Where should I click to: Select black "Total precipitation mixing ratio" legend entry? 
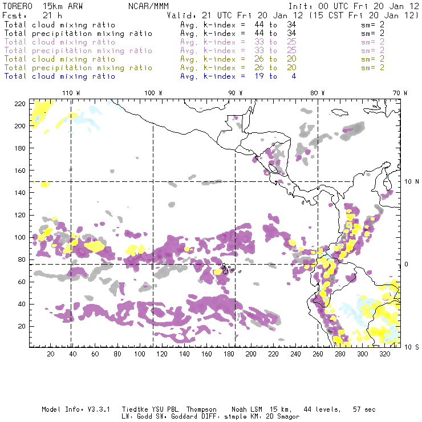(78, 34)
